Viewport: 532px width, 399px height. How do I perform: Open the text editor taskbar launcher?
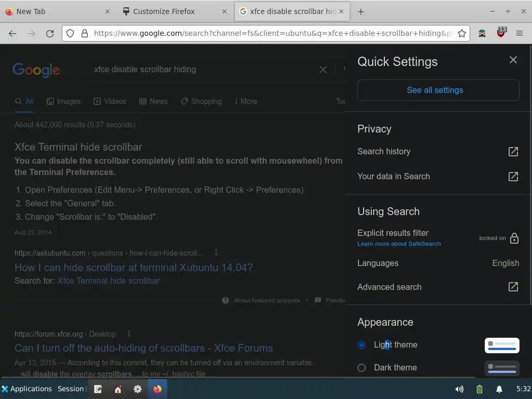98,389
